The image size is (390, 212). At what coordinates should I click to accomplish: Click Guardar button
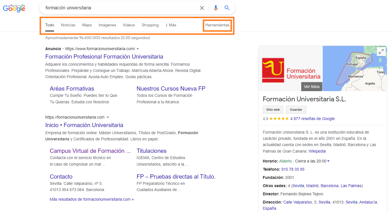[x=296, y=110]
